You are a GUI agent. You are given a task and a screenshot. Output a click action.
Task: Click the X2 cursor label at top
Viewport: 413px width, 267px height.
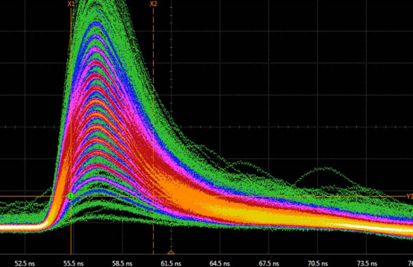coord(153,4)
